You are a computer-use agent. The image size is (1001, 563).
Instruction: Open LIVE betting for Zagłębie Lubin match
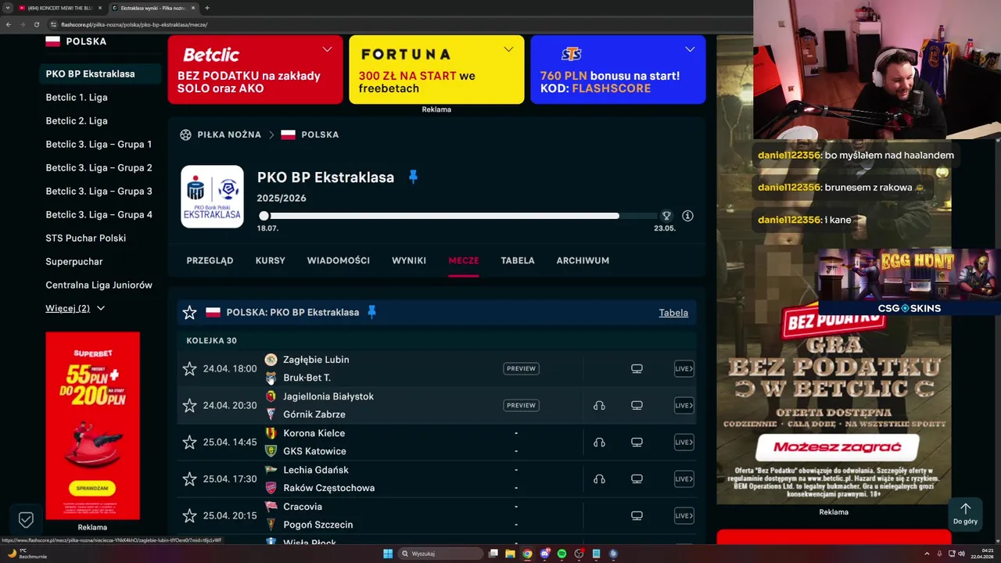pyautogui.click(x=683, y=368)
